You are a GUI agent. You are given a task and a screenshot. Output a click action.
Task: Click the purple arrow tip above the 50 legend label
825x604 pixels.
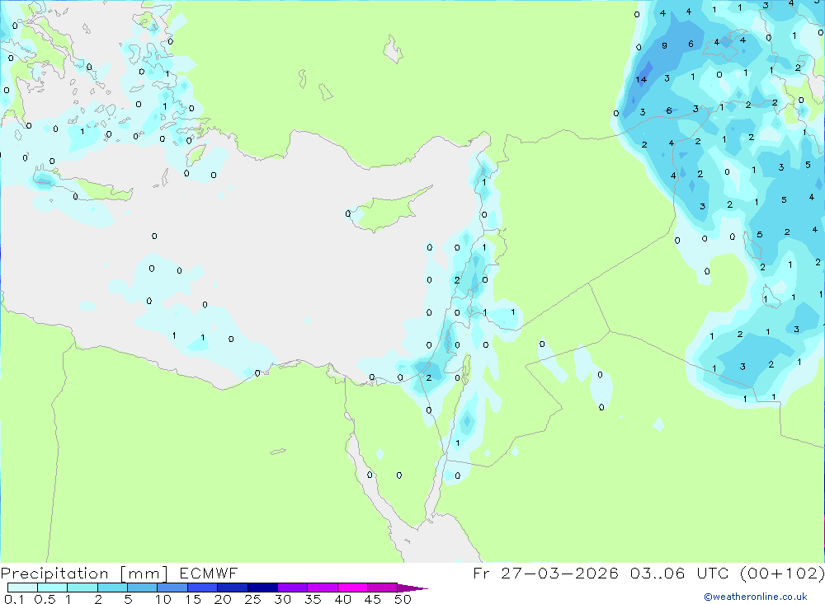coord(413,588)
